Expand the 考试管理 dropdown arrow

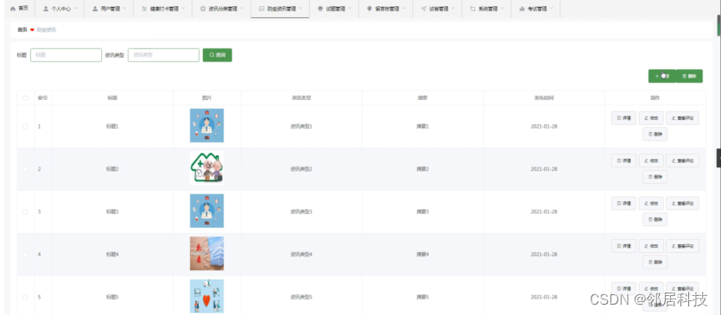[552, 9]
